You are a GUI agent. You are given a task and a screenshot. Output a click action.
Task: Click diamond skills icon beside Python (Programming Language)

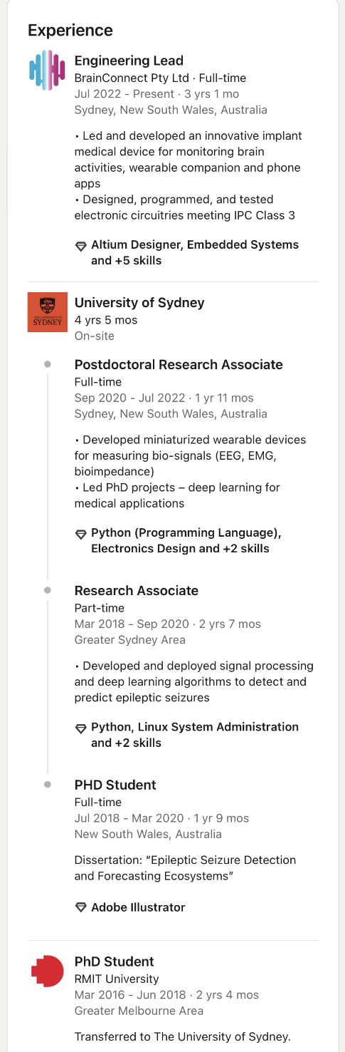coord(81,534)
